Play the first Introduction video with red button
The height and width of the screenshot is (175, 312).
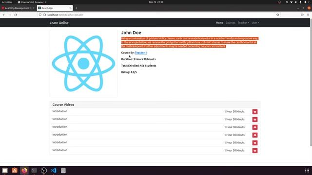[255, 112]
